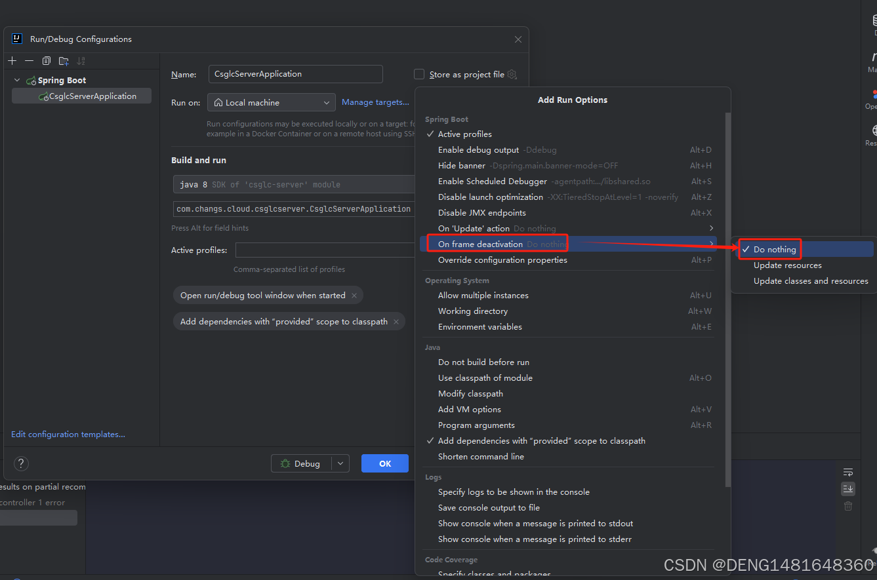Select Update classes and resources
Screen dimensions: 877x580
tap(811, 280)
